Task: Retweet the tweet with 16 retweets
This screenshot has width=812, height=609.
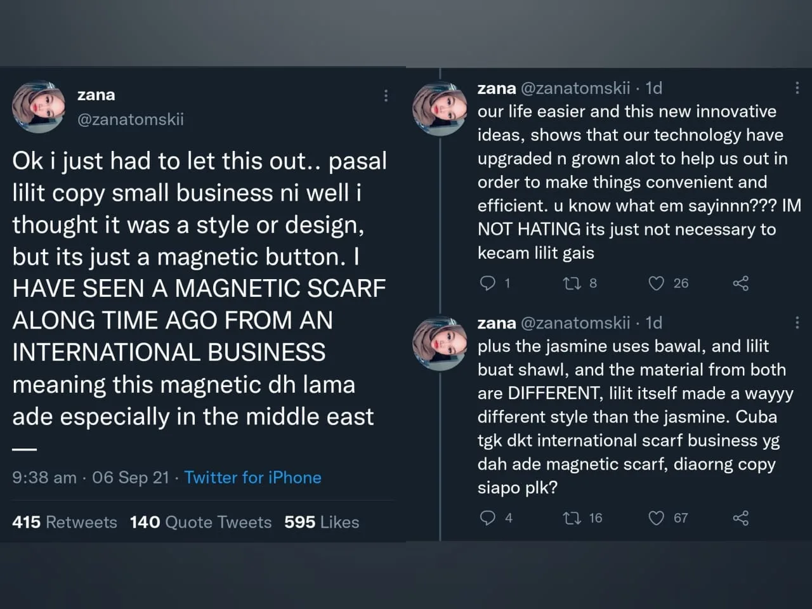Action: click(572, 518)
